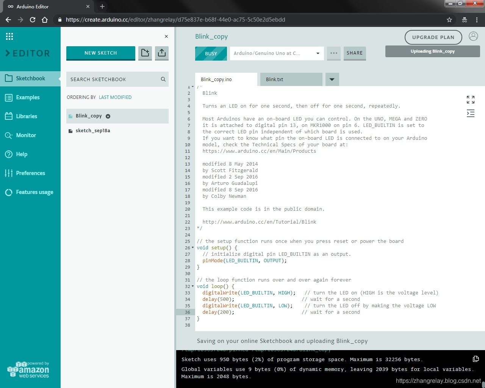The width and height of the screenshot is (485, 388).
Task: Open the Chrome menu three dots
Action: pos(477,20)
